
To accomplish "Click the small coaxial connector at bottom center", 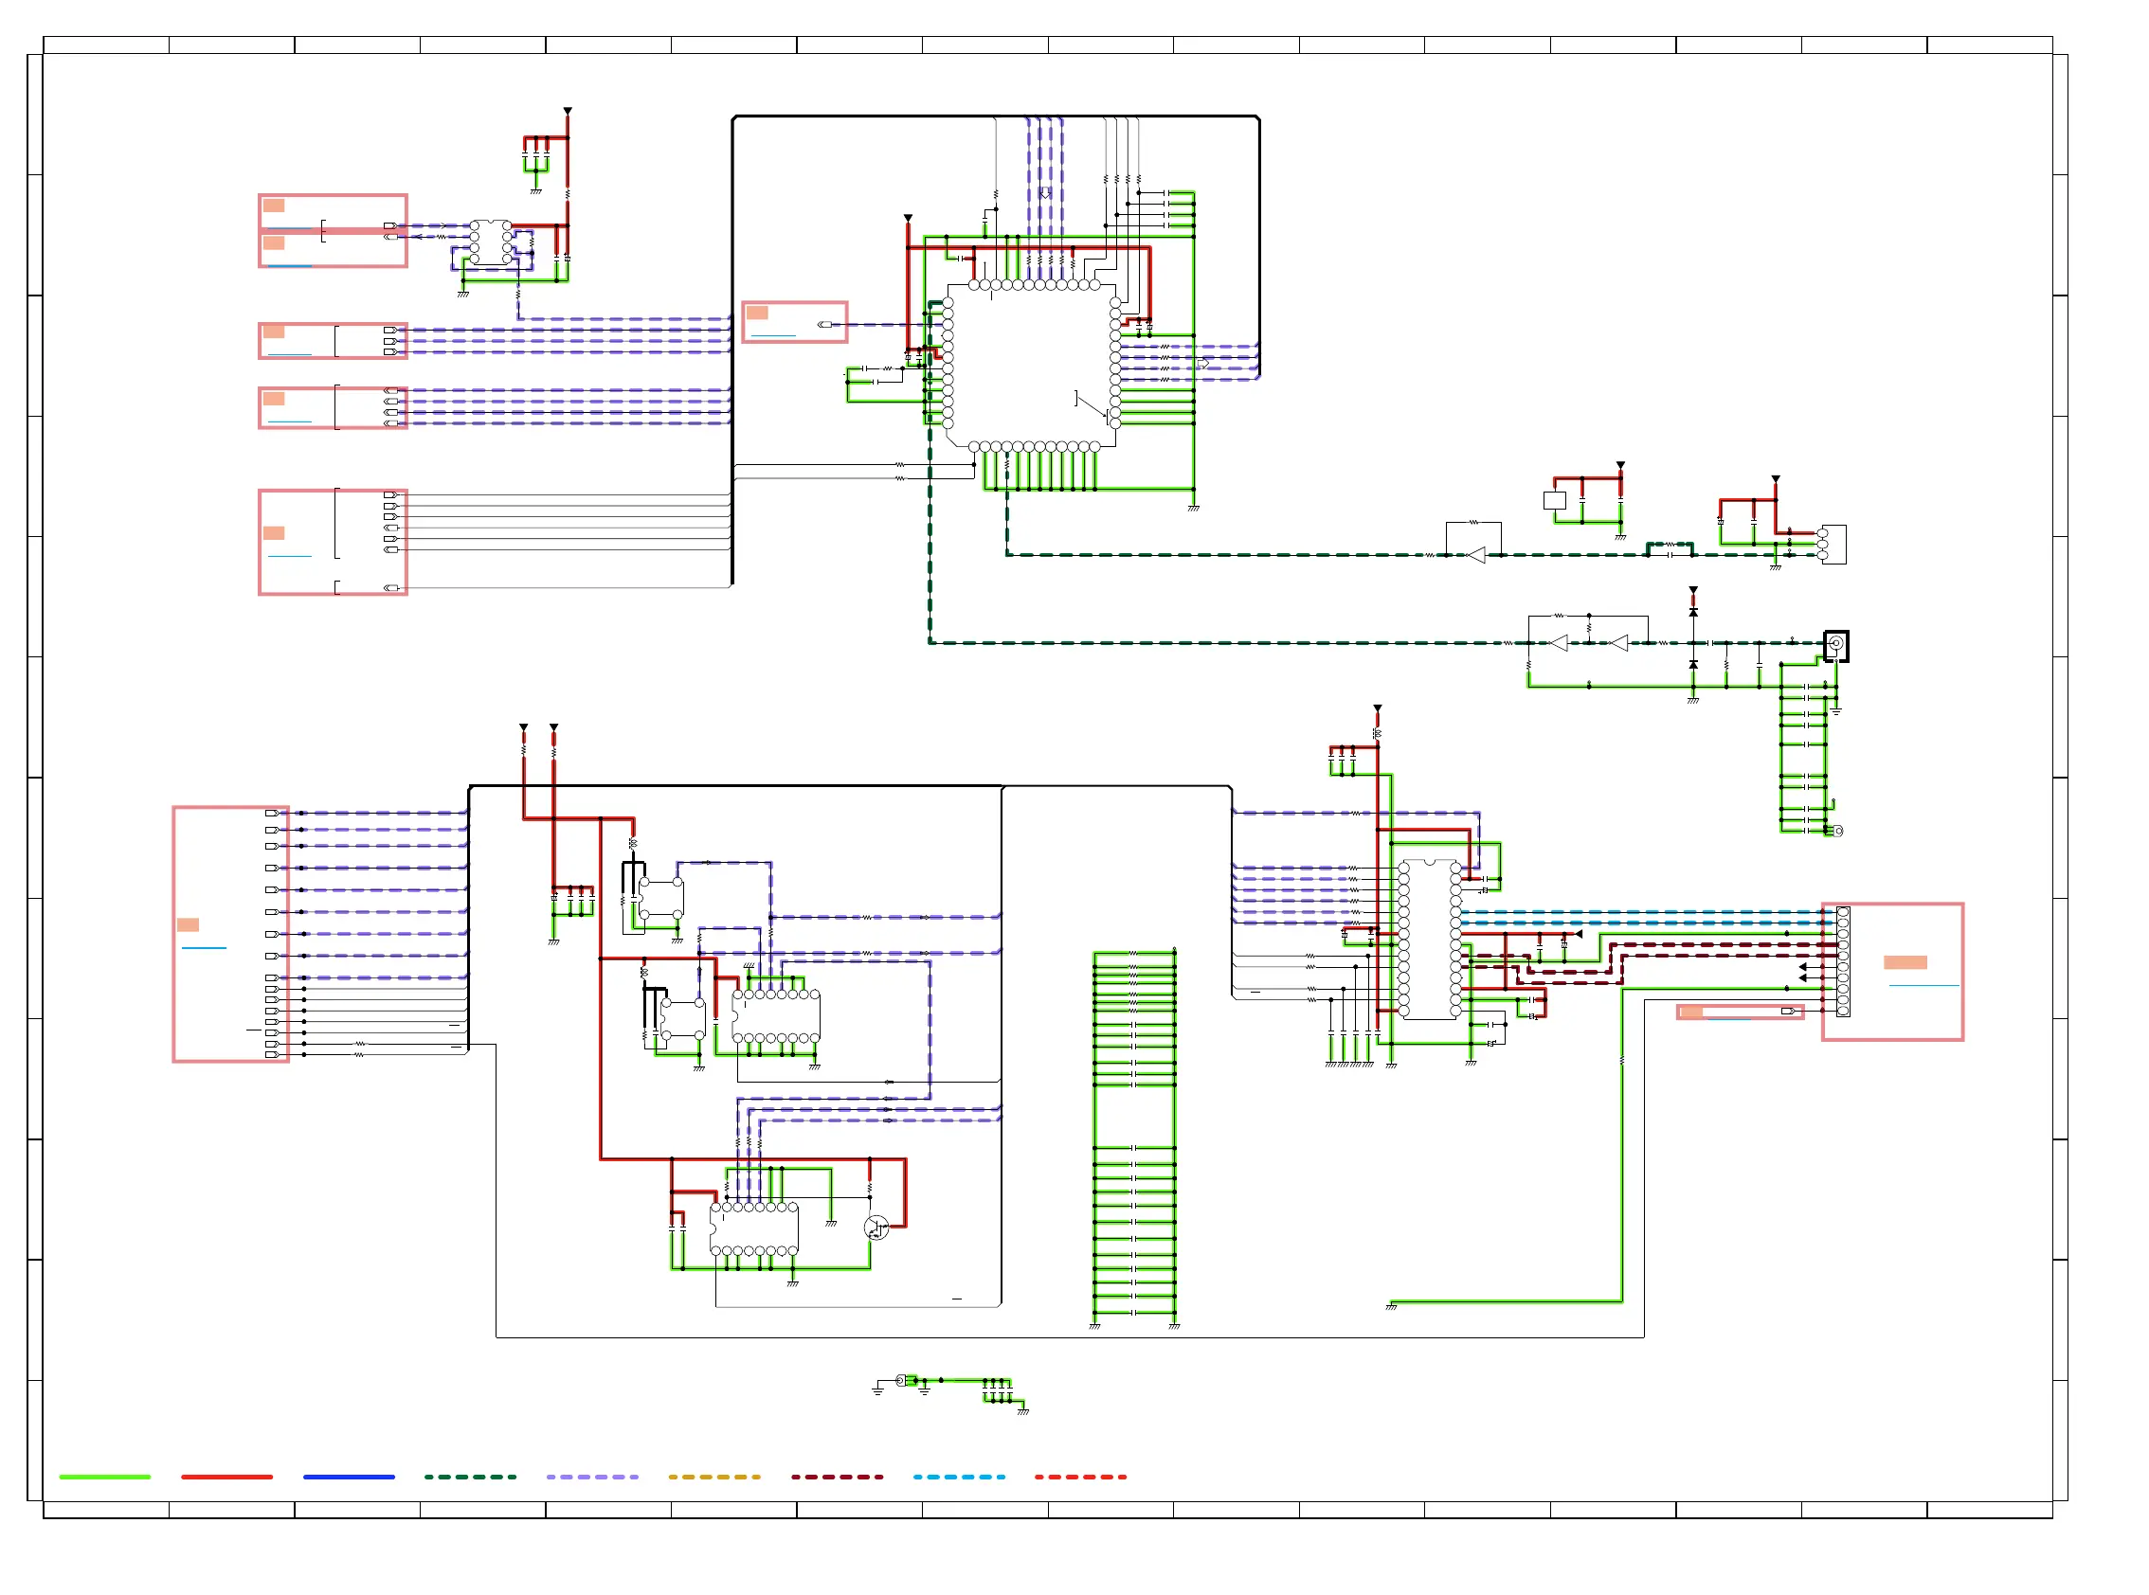I will click(x=902, y=1381).
